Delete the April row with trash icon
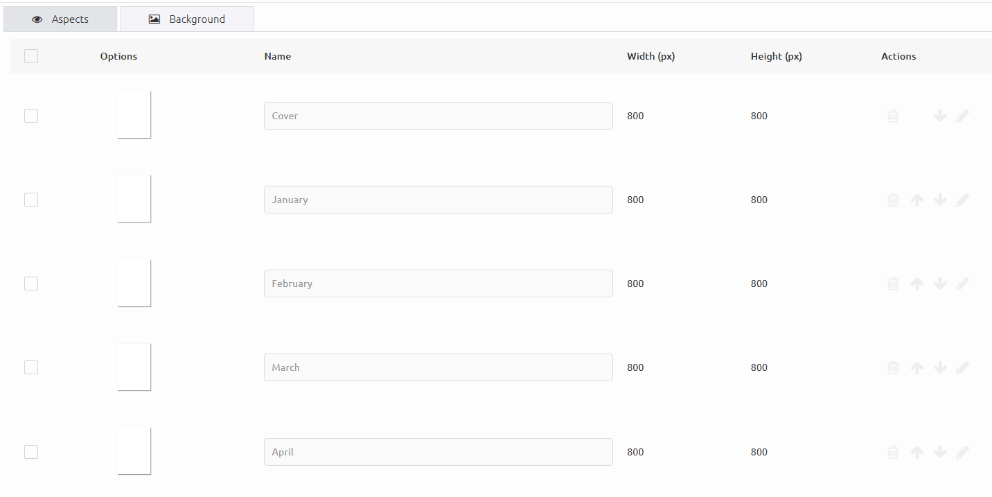The image size is (992, 497). point(893,452)
